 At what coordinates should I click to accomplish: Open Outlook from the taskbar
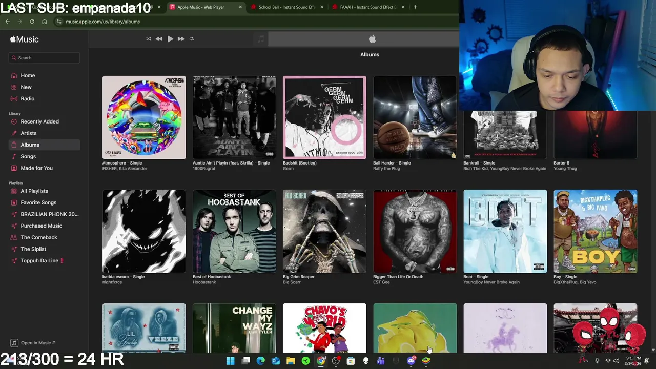pyautogui.click(x=276, y=361)
